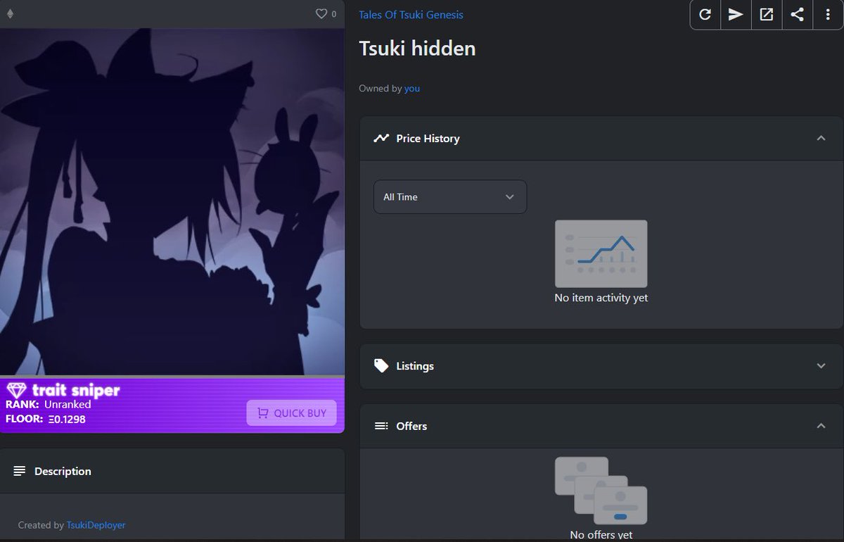This screenshot has width=844, height=542.
Task: Click the RANK: Unranked text
Action: click(x=48, y=405)
